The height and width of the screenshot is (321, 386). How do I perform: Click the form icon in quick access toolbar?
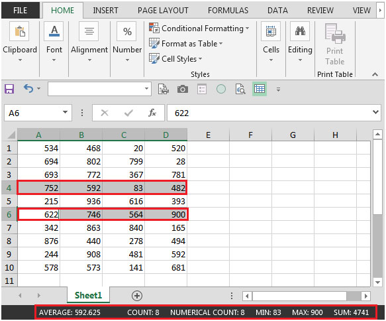[x=202, y=89]
